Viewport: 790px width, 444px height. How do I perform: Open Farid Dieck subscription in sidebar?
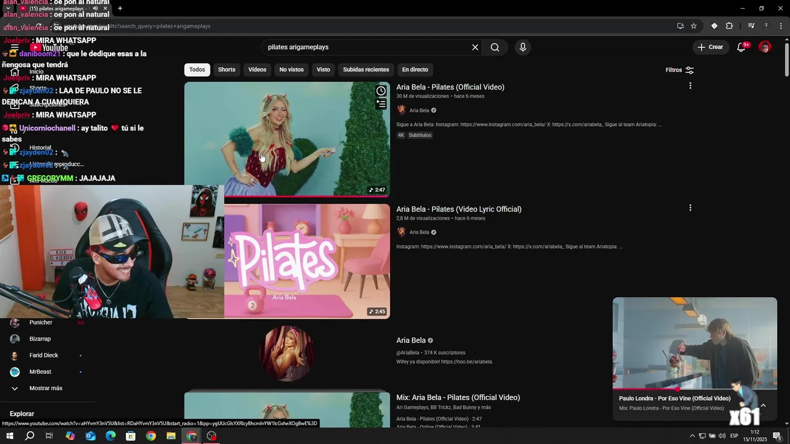pyautogui.click(x=44, y=356)
